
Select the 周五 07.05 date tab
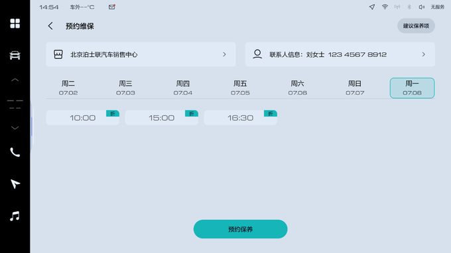click(240, 88)
